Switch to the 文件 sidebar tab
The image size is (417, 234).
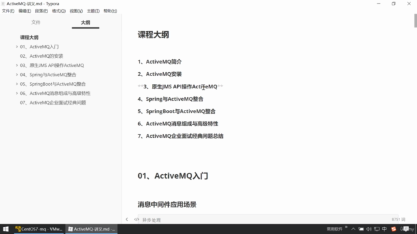[x=36, y=22]
